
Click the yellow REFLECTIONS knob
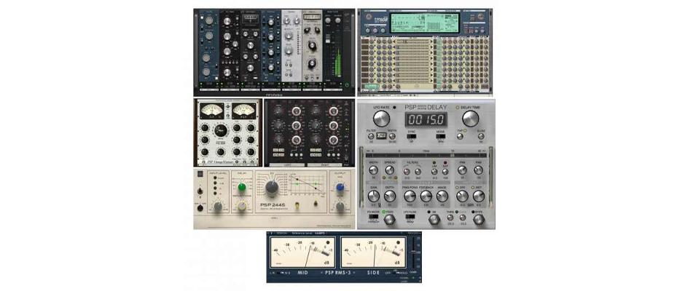coord(240,207)
